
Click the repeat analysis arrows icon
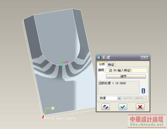[106, 107]
